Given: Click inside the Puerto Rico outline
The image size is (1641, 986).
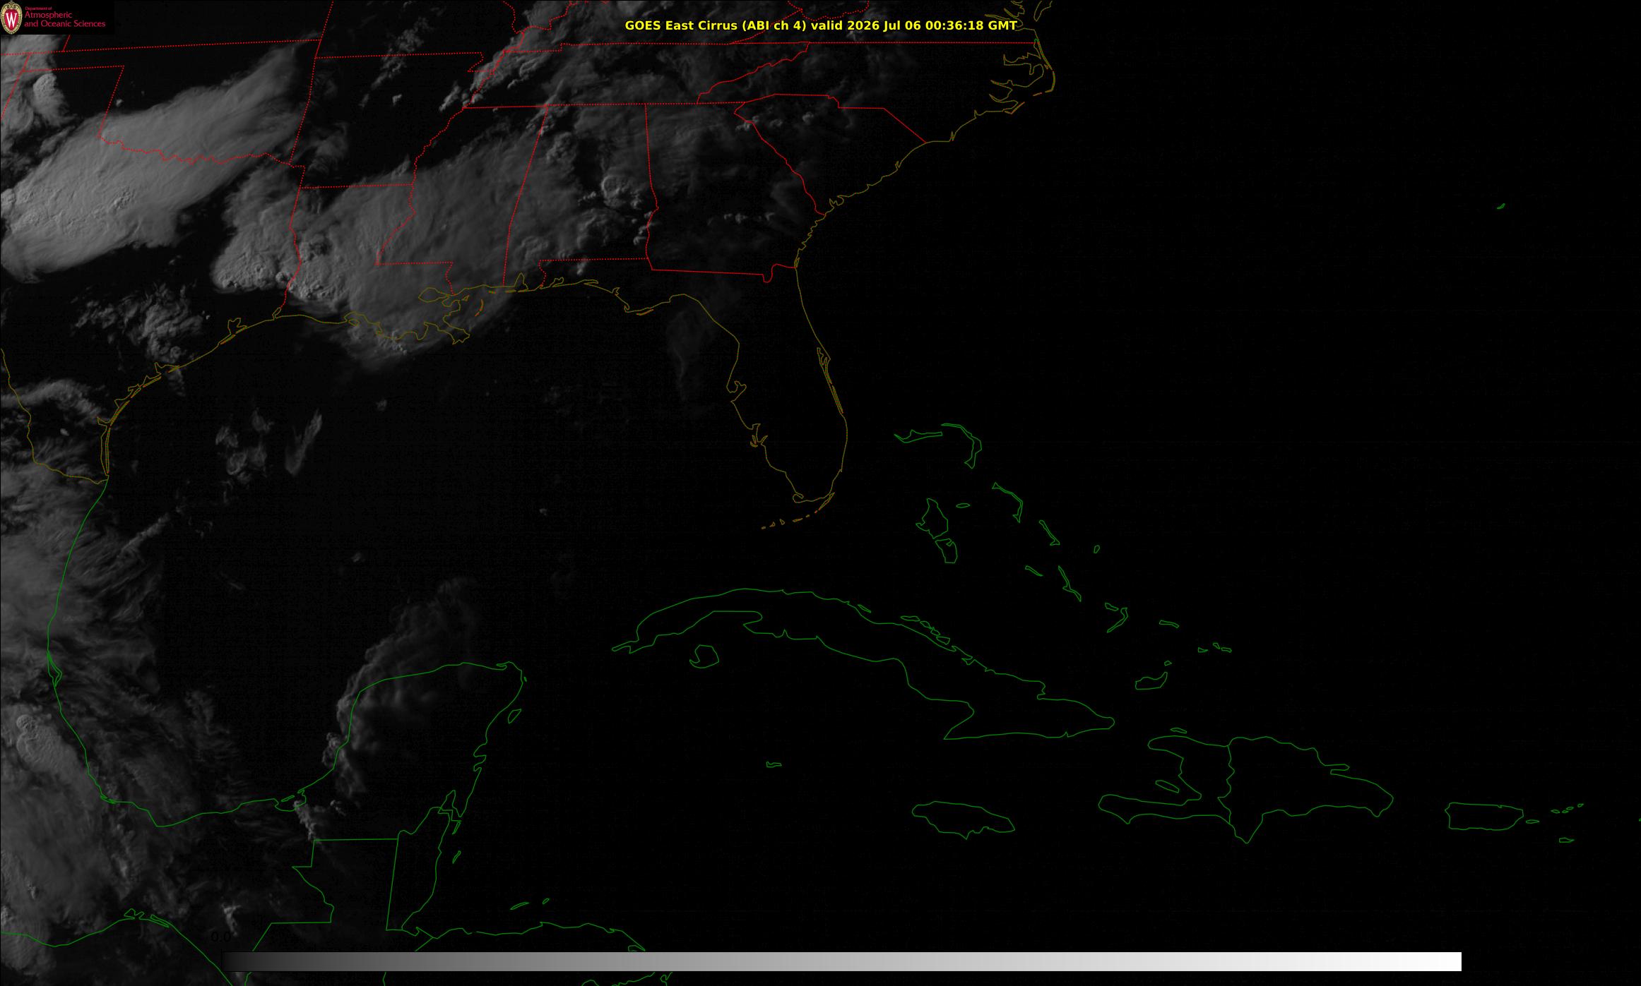Looking at the screenshot, I should click(x=1483, y=816).
